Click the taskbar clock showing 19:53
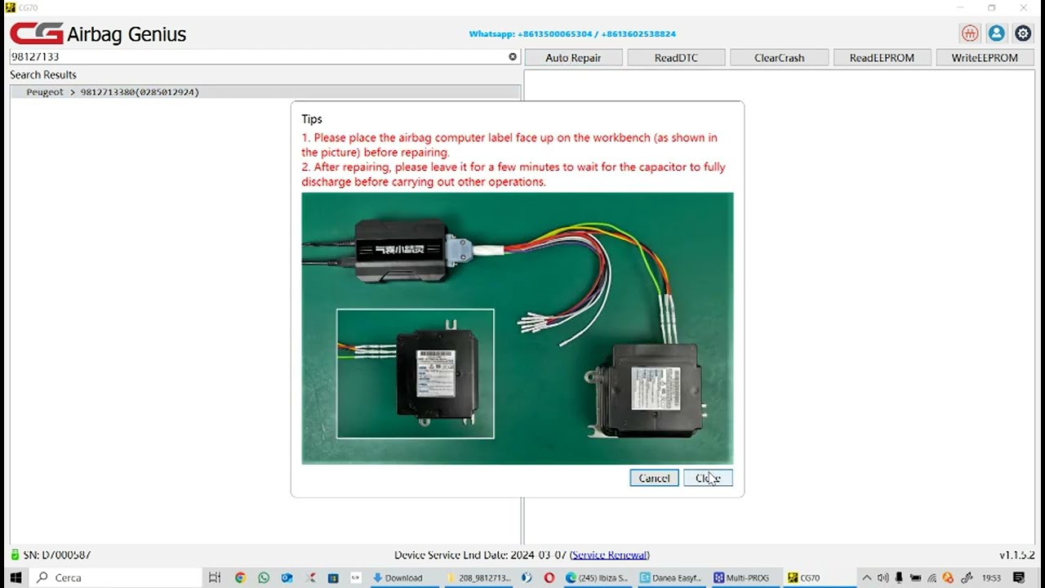The width and height of the screenshot is (1045, 588). pyautogui.click(x=991, y=577)
